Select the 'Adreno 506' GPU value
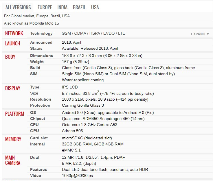 pos(72,131)
